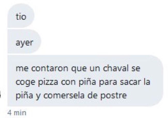Viewport: 168px width, 118px height.
Task: Click the word 'postre' in message
Action: [113, 96]
